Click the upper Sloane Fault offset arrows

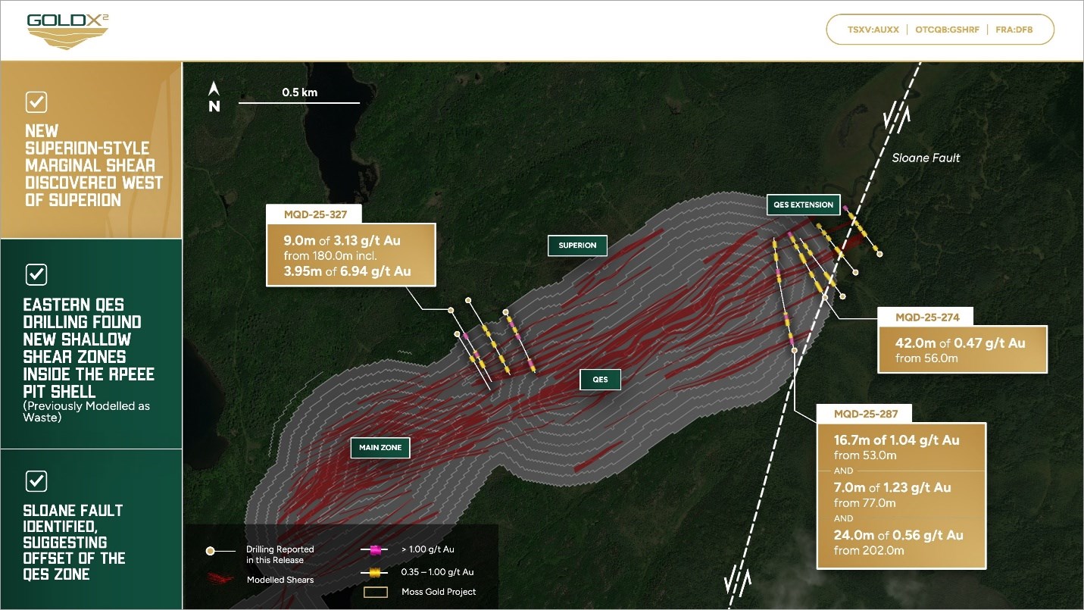click(896, 117)
